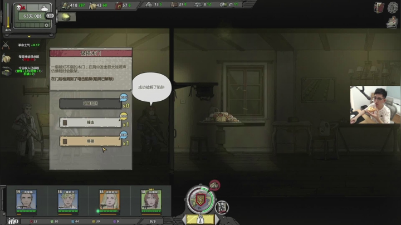Image resolution: width=401 pixels, height=225 pixels.
Task: Expand the yellow arrow below clock panel
Action: [29, 37]
